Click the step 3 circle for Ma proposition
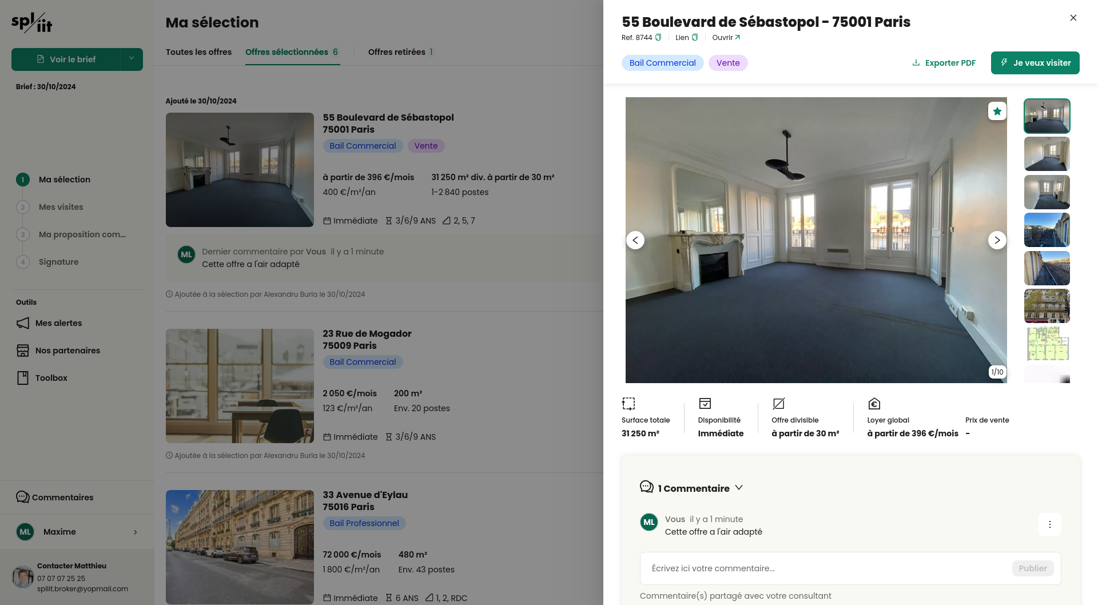This screenshot has height=605, width=1098. coord(23,234)
